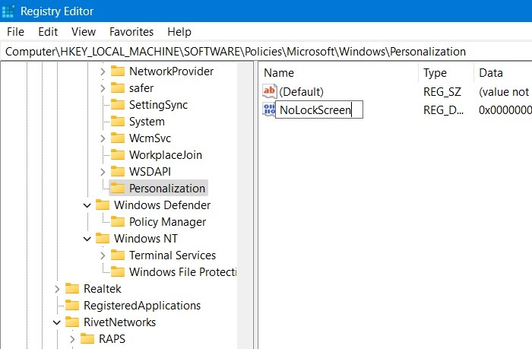Screen dimensions: 532x349
Task: Click the 0x0000000 data cell
Action: 505,110
